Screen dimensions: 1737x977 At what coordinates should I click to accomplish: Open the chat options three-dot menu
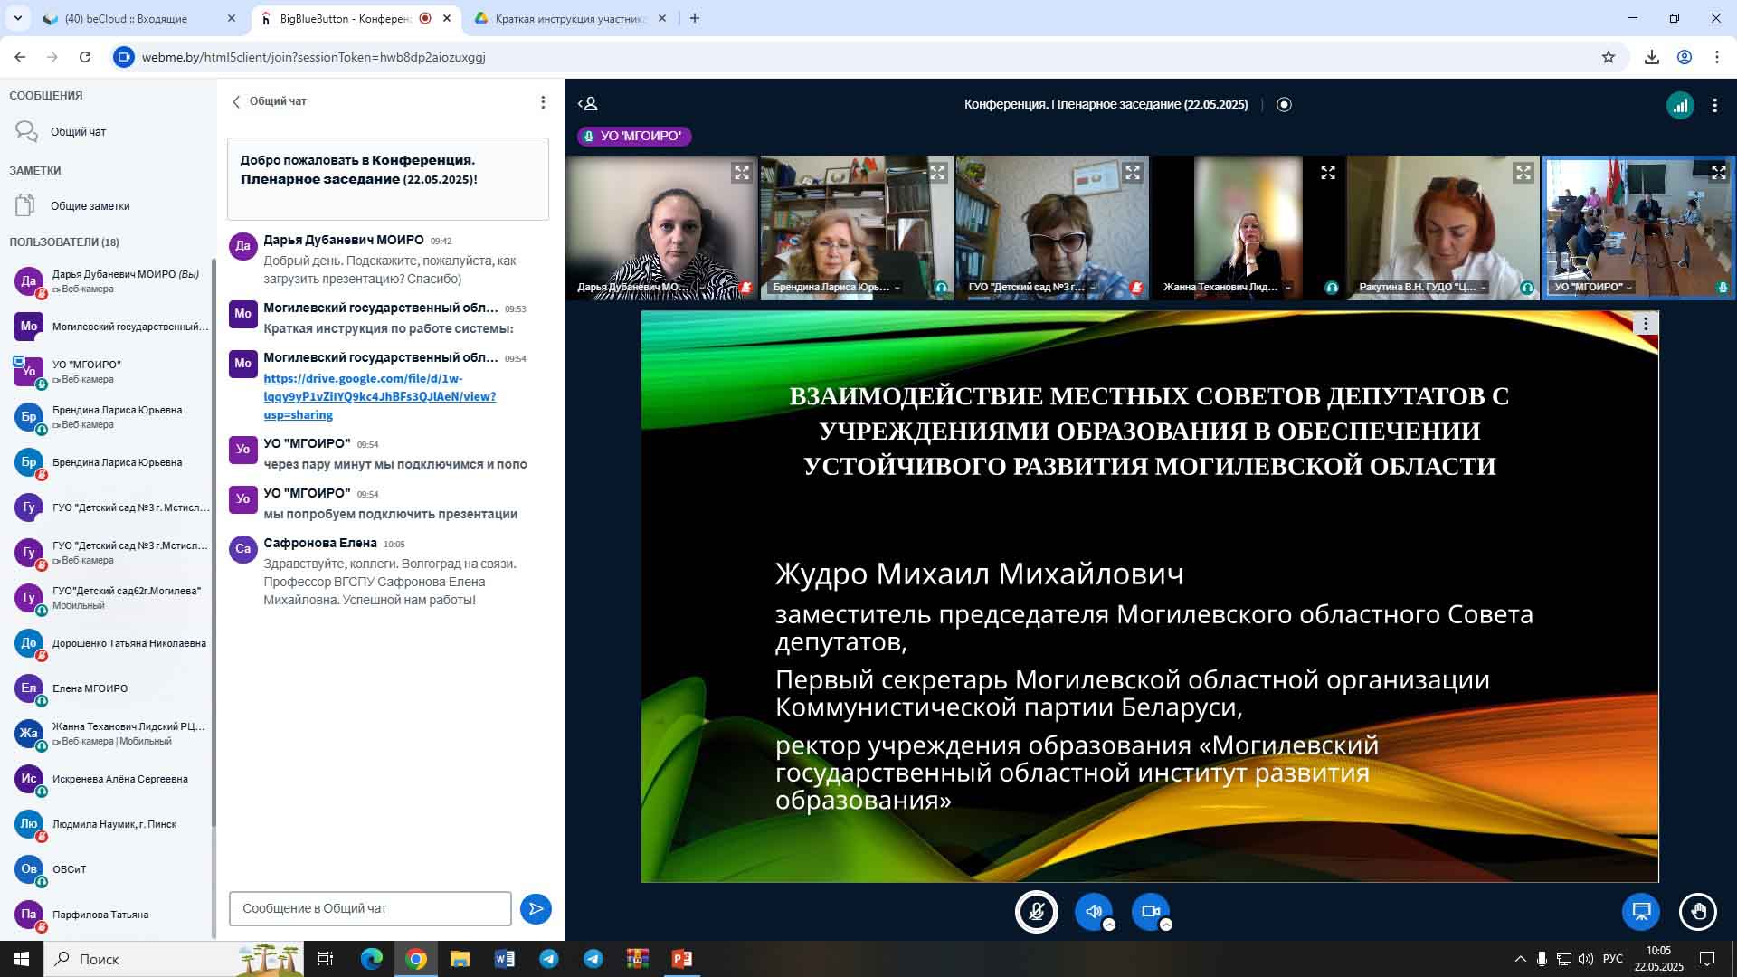pyautogui.click(x=543, y=102)
